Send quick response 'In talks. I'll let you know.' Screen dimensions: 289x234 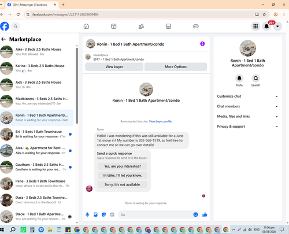pos(123,176)
